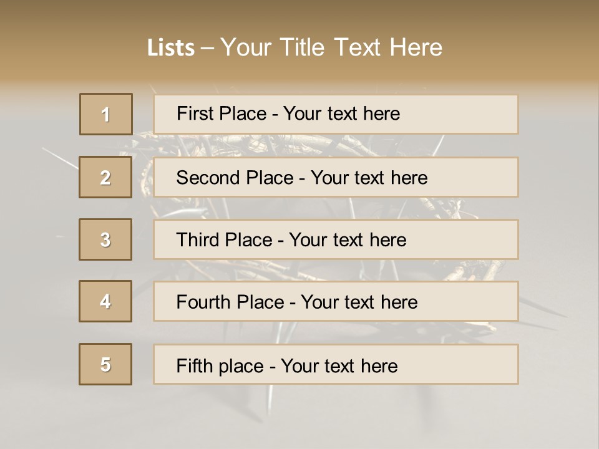Click the word Third in the list
599x449 pixels.
click(199, 240)
